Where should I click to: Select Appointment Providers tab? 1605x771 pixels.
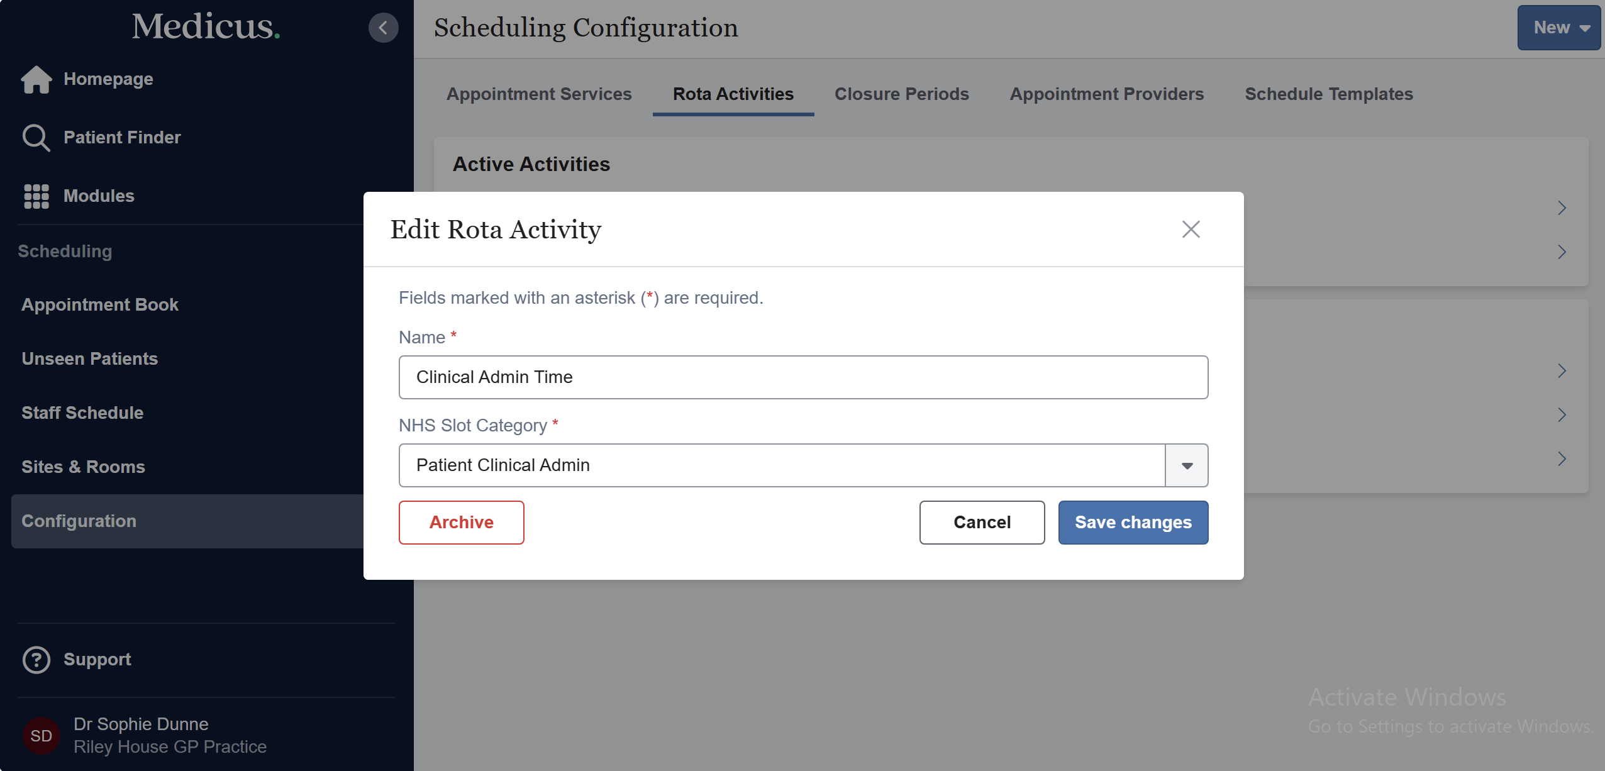1106,94
